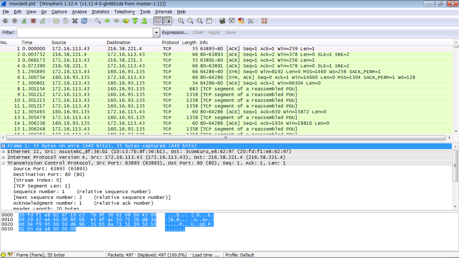Save this capture file
The image size is (459, 258).
(x=66, y=21)
